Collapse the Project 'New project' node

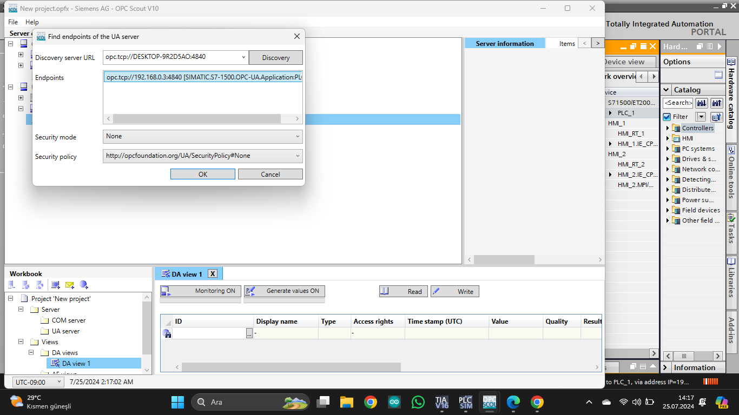[11, 298]
